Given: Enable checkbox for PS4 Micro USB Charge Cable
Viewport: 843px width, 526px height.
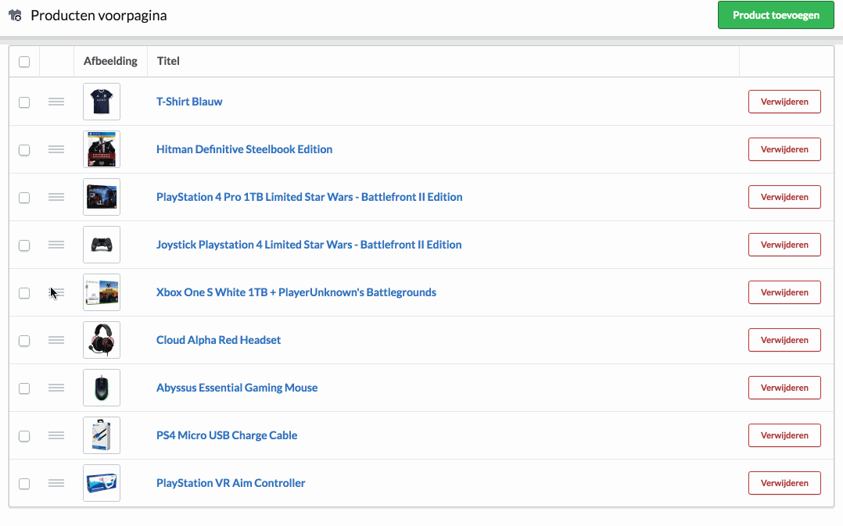Looking at the screenshot, I should click(x=24, y=436).
